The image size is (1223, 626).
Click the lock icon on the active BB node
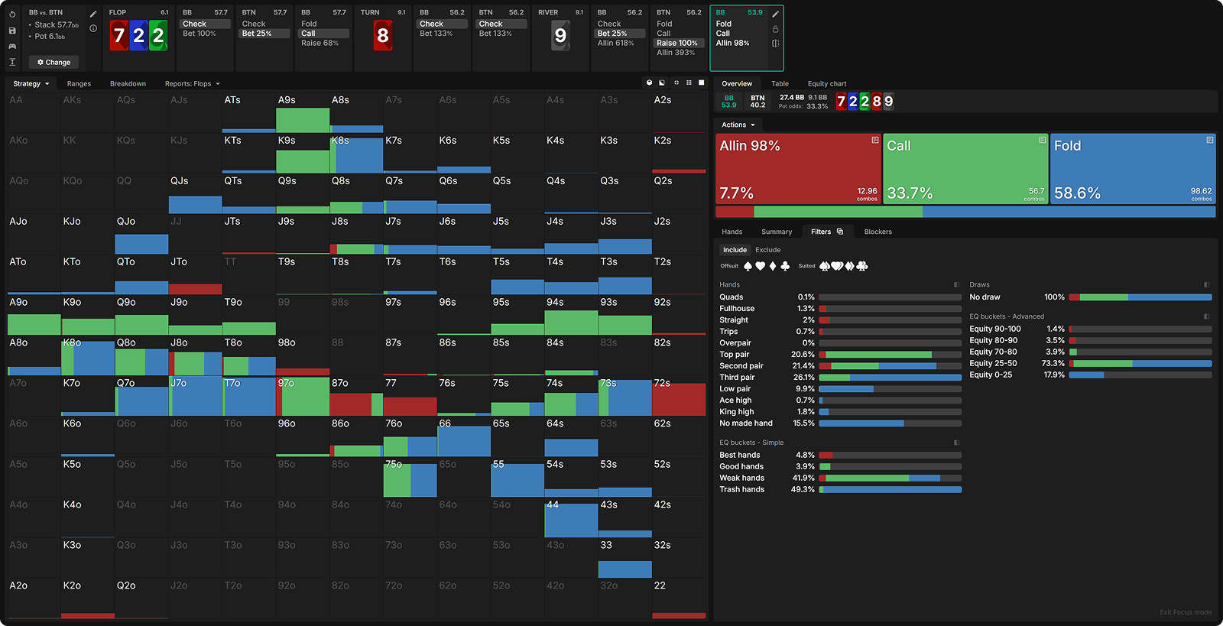tap(775, 29)
